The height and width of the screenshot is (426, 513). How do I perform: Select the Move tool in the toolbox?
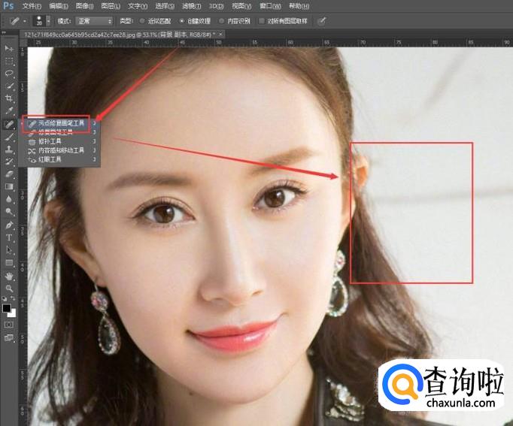pyautogui.click(x=10, y=48)
